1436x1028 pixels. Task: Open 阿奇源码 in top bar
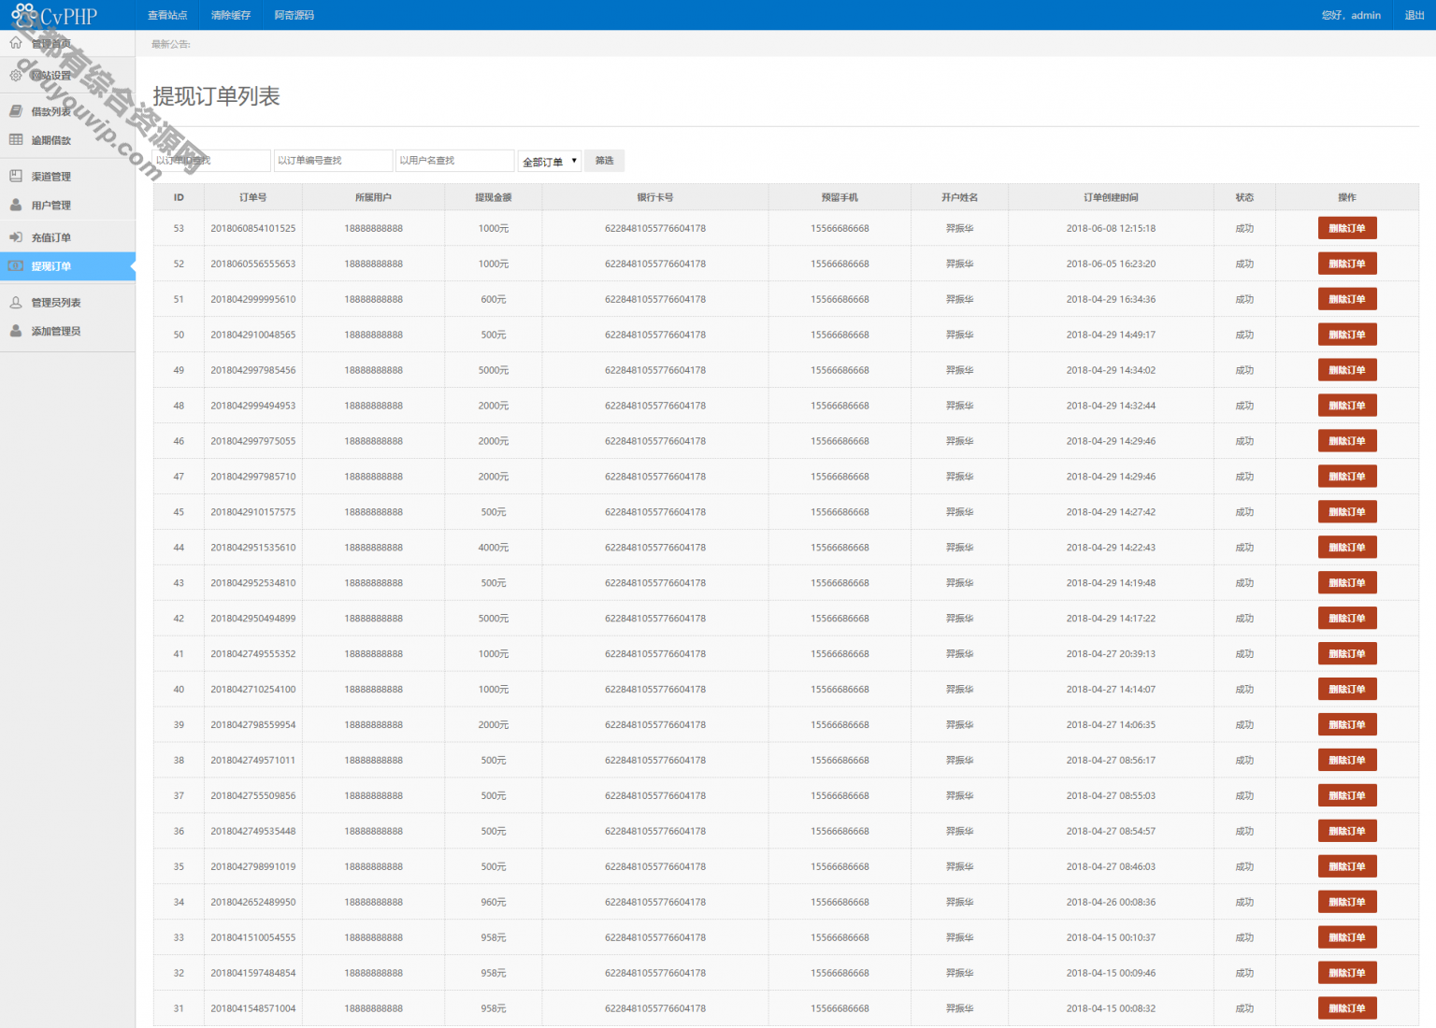294,15
